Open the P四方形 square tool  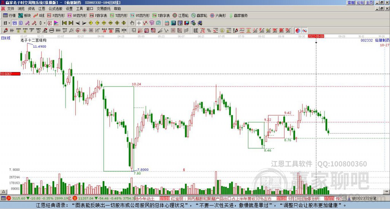click(56, 15)
